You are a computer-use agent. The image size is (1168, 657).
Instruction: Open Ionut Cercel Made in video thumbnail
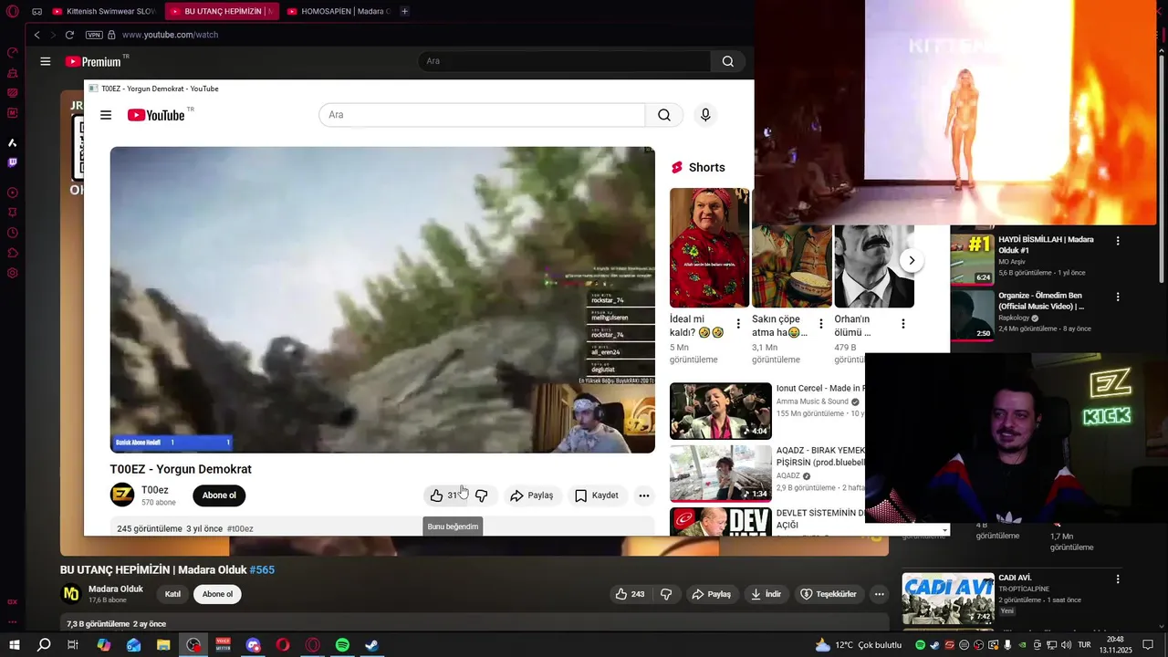(721, 411)
